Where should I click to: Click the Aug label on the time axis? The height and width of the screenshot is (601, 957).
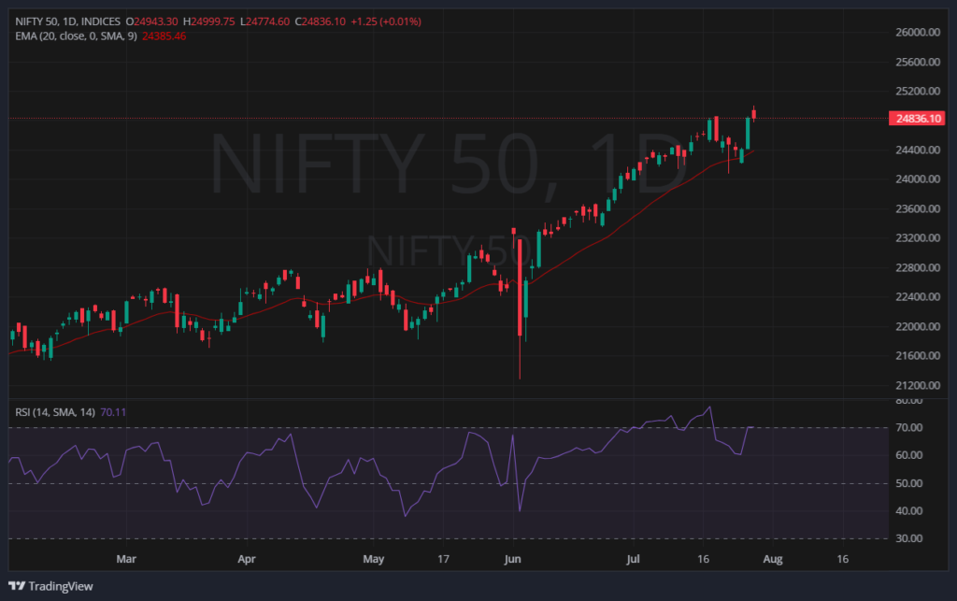click(x=773, y=559)
